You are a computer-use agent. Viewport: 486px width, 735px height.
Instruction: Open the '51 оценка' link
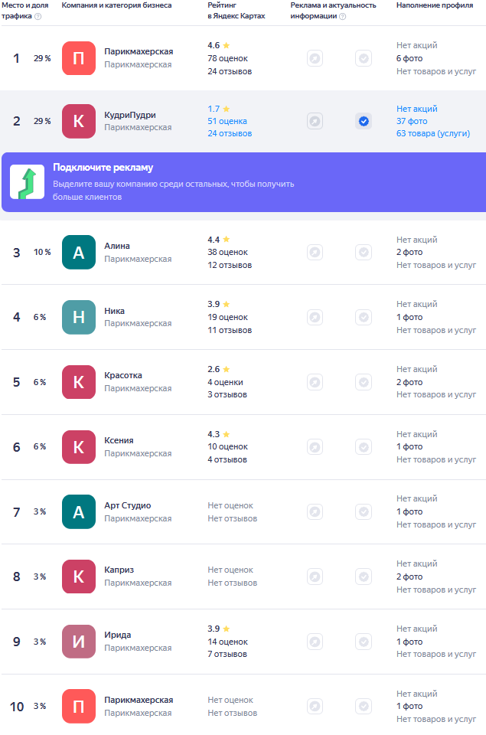[x=227, y=121]
